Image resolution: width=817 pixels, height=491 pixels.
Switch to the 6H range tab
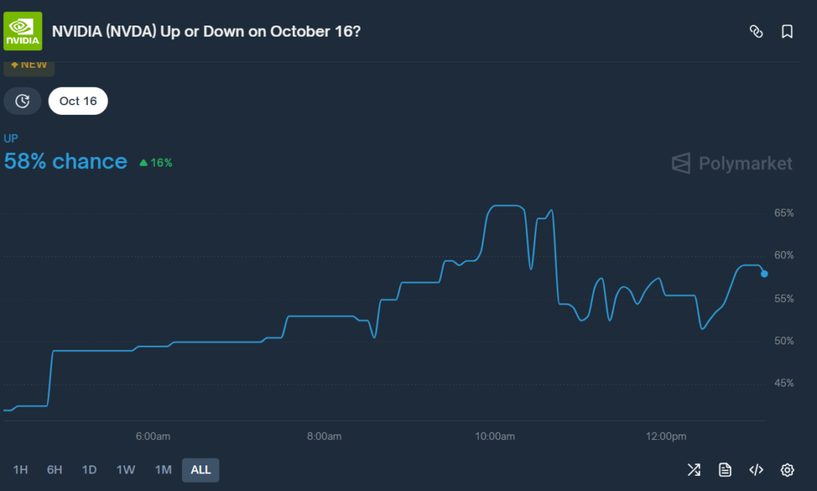tap(53, 470)
